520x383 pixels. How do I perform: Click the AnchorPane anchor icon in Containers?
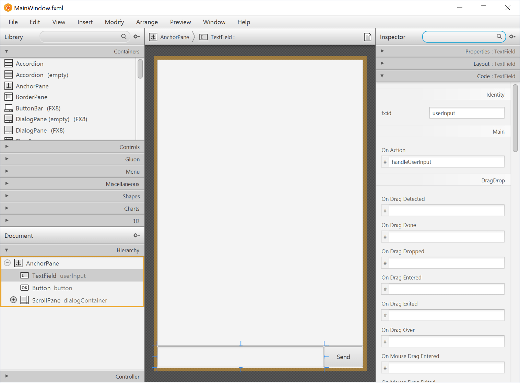tap(9, 86)
